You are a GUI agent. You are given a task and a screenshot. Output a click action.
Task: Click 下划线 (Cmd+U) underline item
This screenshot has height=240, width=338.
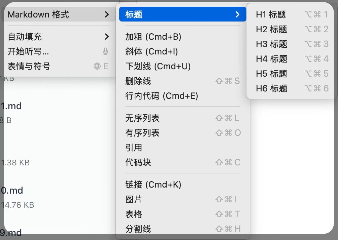[158, 66]
